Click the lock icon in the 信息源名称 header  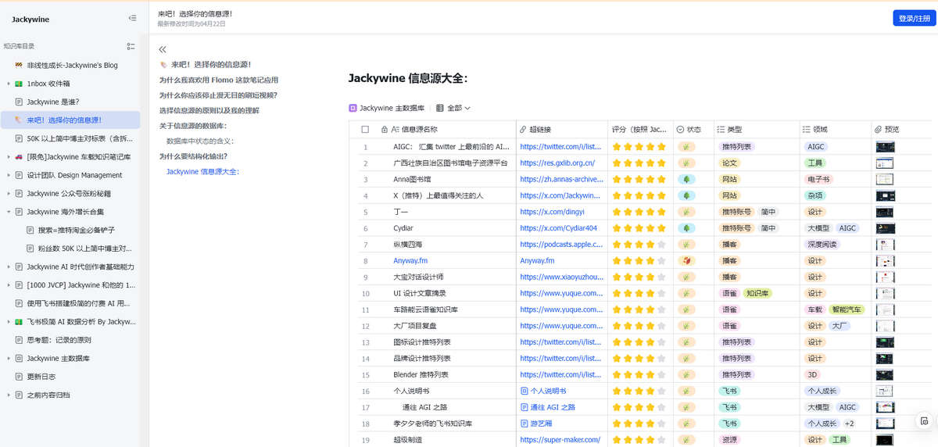click(x=384, y=129)
